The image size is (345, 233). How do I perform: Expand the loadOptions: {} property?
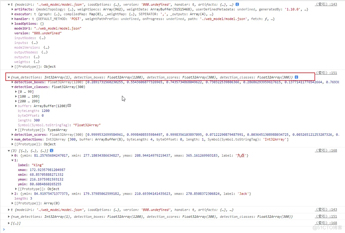coord(13,24)
